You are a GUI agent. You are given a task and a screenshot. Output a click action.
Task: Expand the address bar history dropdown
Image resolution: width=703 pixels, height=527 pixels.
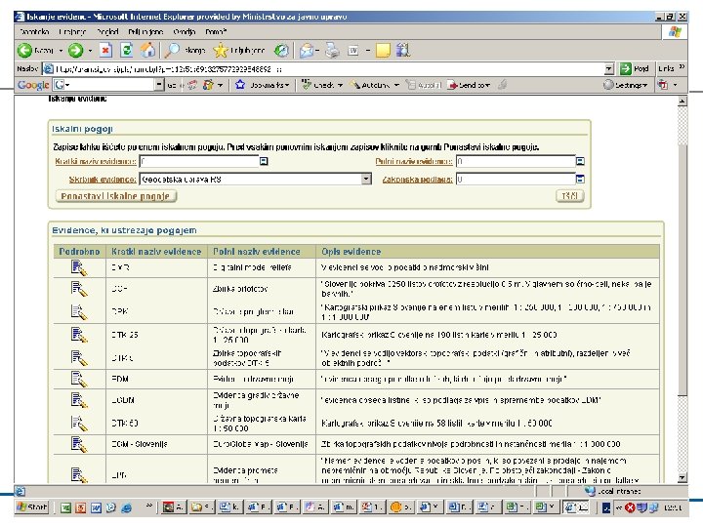609,69
